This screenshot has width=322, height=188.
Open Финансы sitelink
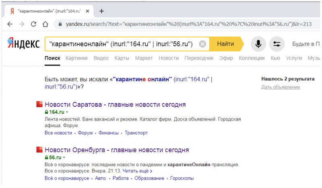click(x=108, y=133)
